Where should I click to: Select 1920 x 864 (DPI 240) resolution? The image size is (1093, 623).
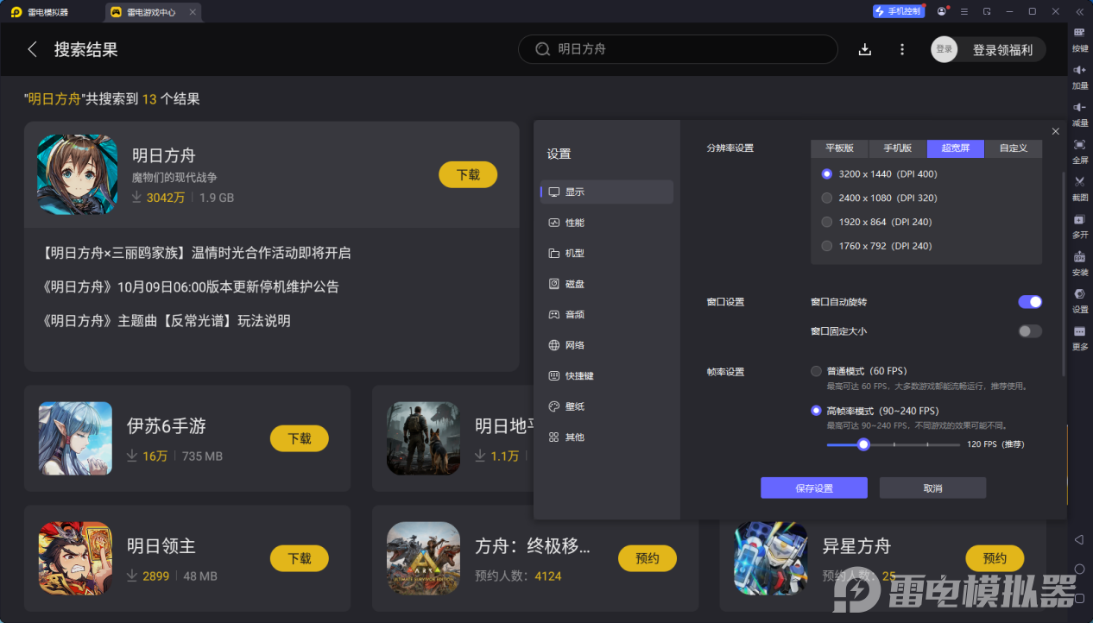click(827, 222)
